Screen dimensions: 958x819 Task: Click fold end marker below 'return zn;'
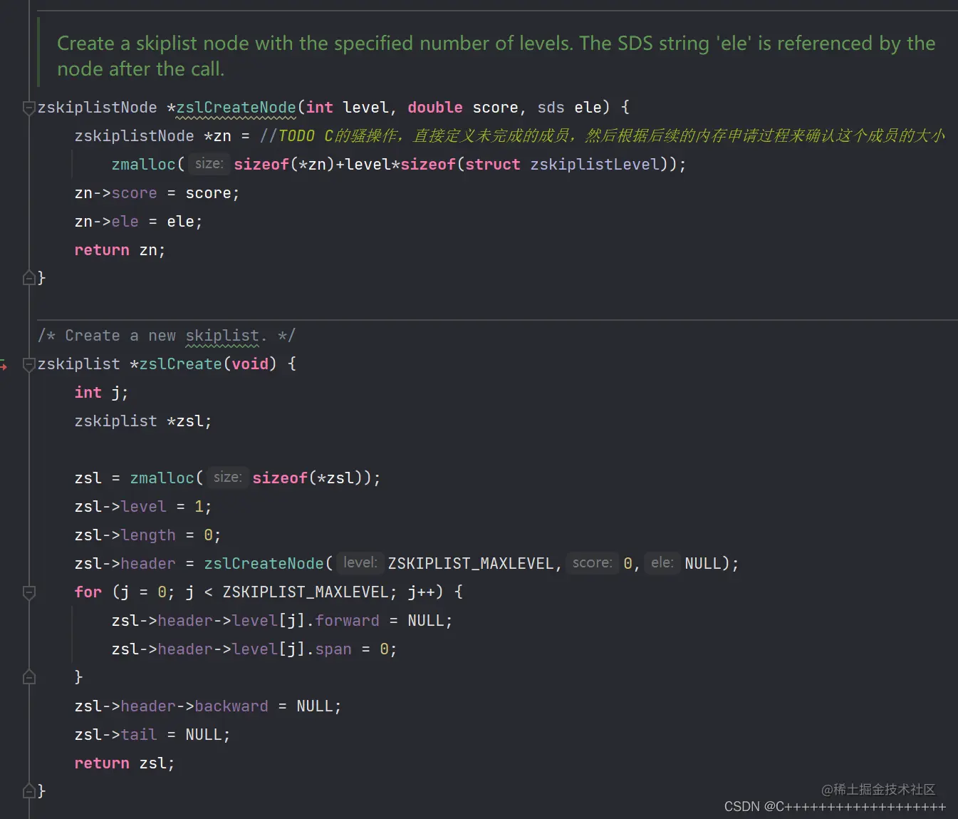29,278
